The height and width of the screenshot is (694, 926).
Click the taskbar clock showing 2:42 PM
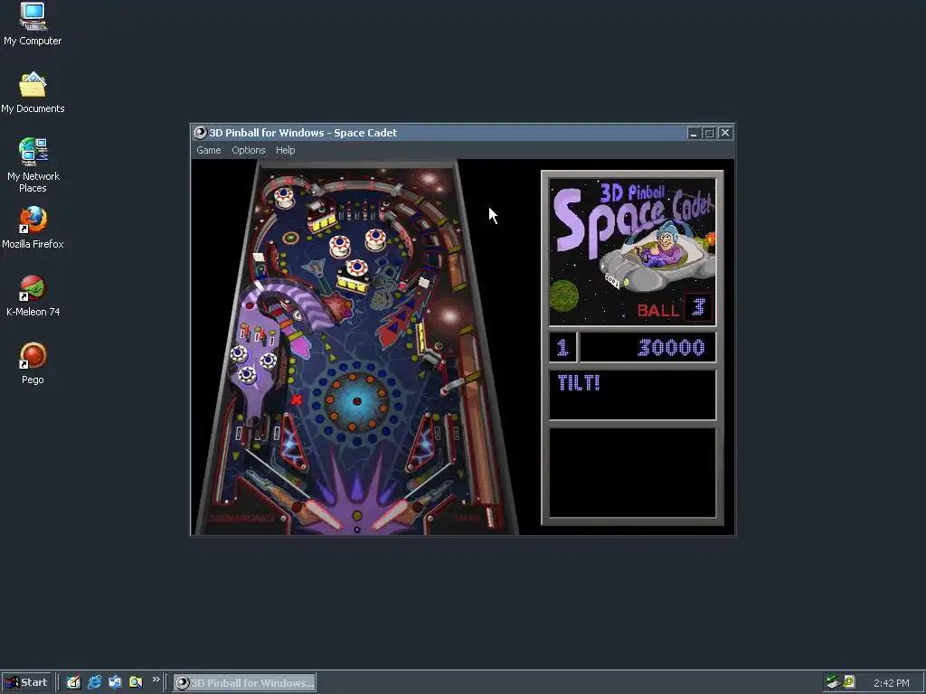(x=891, y=683)
